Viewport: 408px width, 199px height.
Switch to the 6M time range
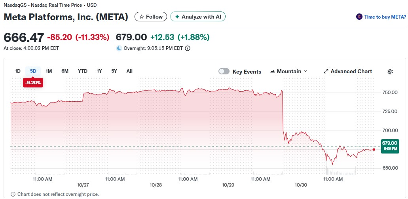(x=65, y=71)
